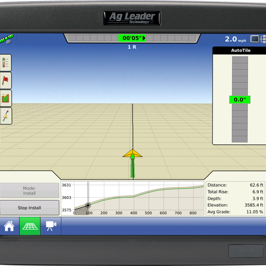Go to the Home screen
Screen dimensions: 266x266
pyautogui.click(x=9, y=226)
